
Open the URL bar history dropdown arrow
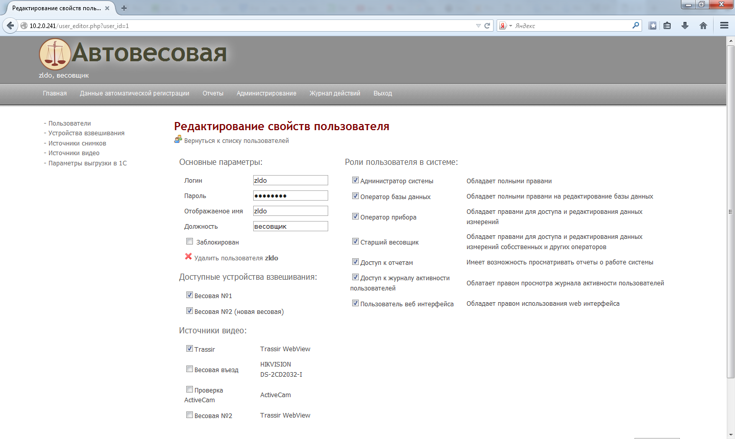tap(478, 26)
